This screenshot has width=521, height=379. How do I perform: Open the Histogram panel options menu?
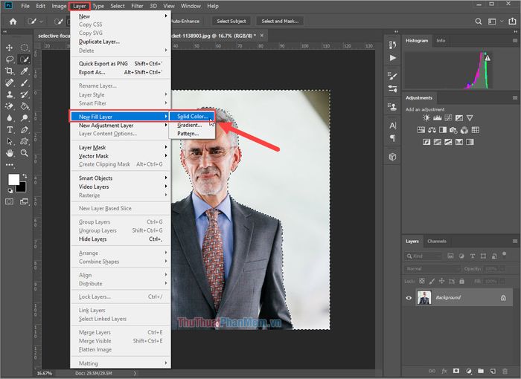515,40
